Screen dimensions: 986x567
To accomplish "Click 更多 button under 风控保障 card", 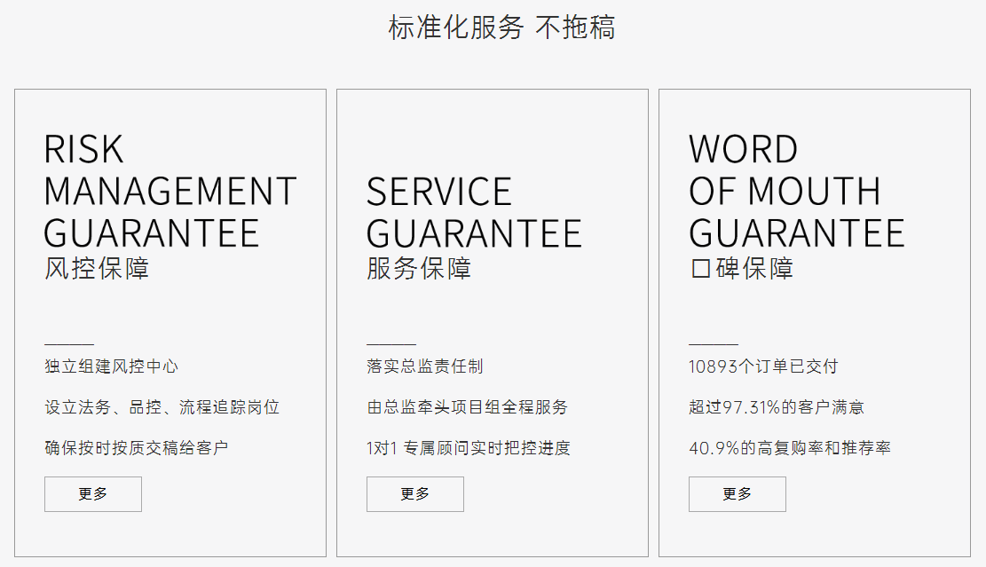I will click(x=92, y=494).
